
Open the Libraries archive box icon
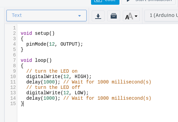114,16
